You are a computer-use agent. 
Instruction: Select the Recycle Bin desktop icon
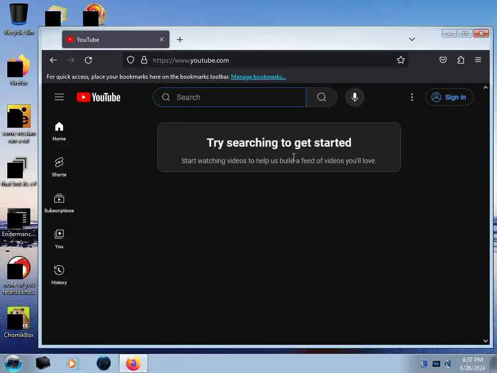(x=19, y=19)
